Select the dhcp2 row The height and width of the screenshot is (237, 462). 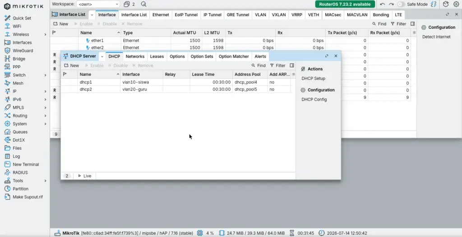pyautogui.click(x=176, y=89)
